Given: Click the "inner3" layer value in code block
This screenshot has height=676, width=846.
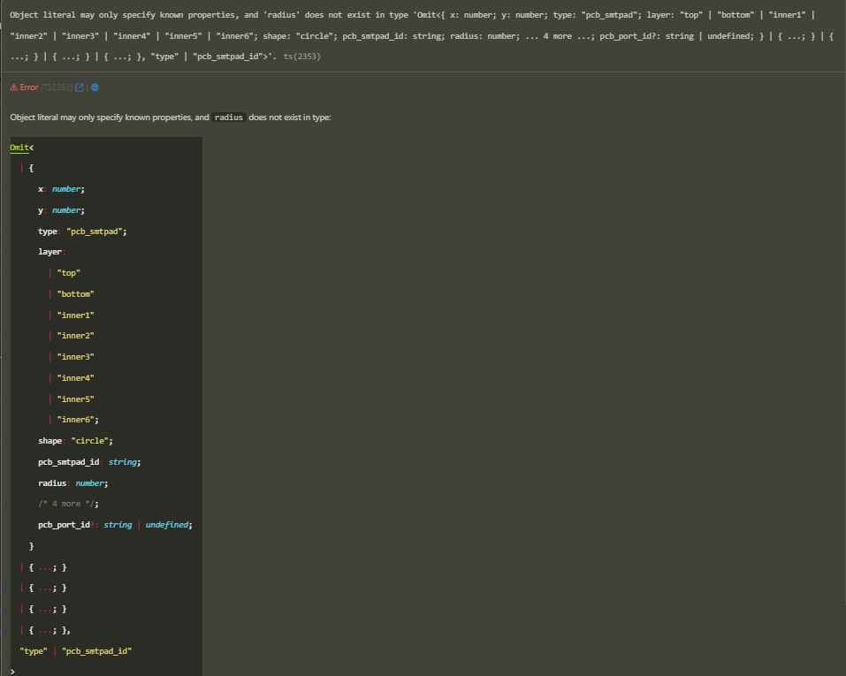Looking at the screenshot, I should tap(75, 357).
